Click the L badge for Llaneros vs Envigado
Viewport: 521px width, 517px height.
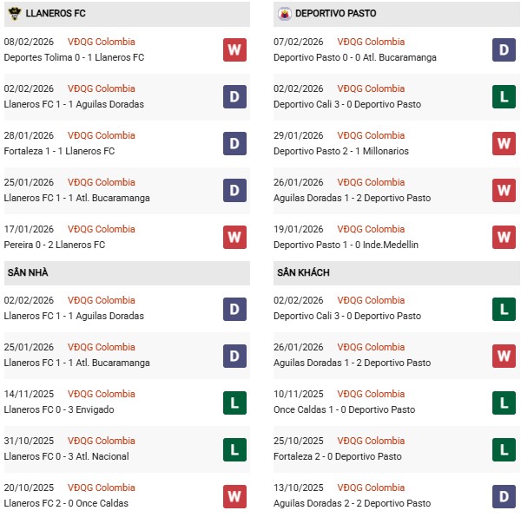234,402
